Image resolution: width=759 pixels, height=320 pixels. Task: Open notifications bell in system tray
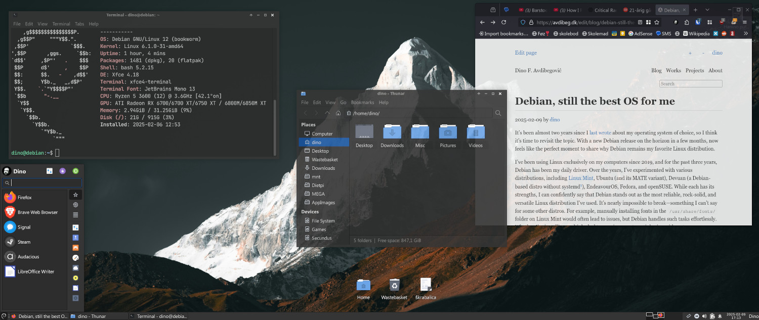pos(720,316)
